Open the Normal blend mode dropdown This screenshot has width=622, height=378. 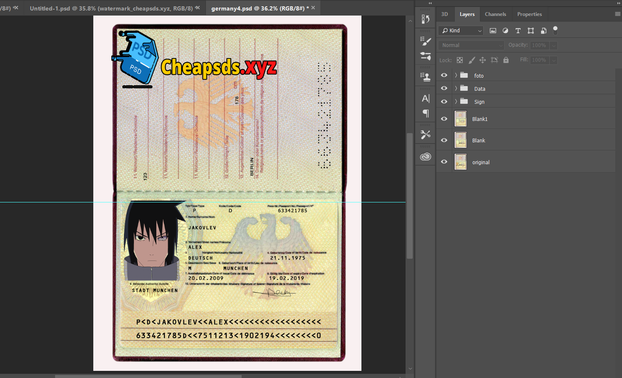coord(471,45)
